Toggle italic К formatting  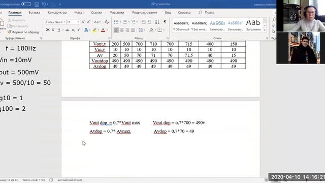click(x=53, y=30)
